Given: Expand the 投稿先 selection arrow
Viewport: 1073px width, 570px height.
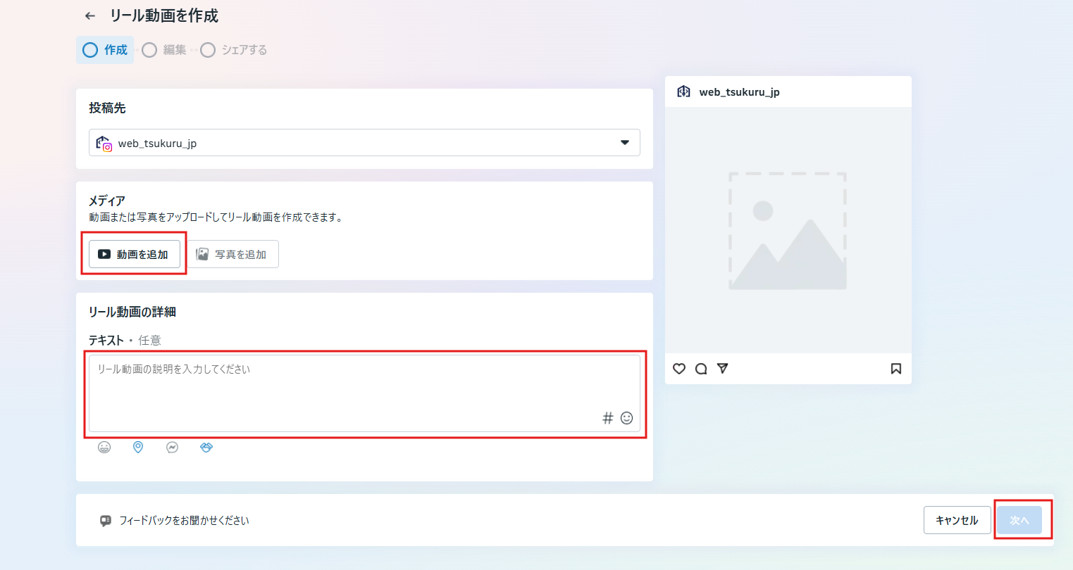Looking at the screenshot, I should 624,142.
